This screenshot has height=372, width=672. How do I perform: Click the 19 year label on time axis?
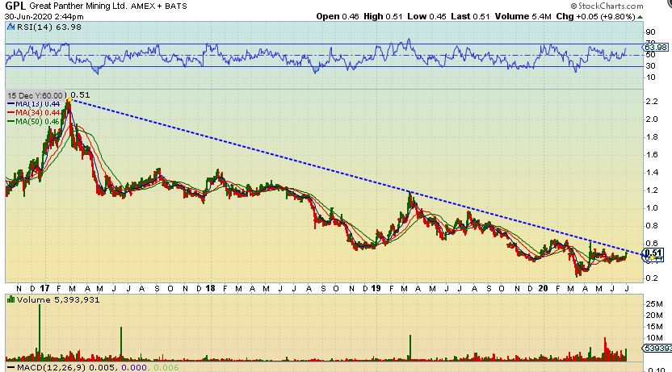(x=376, y=289)
